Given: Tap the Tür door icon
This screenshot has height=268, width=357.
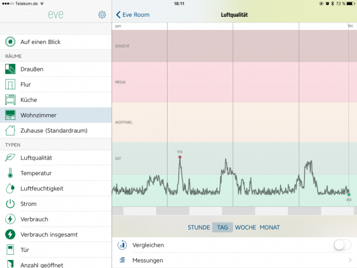Looking at the screenshot, I should tap(10, 250).
